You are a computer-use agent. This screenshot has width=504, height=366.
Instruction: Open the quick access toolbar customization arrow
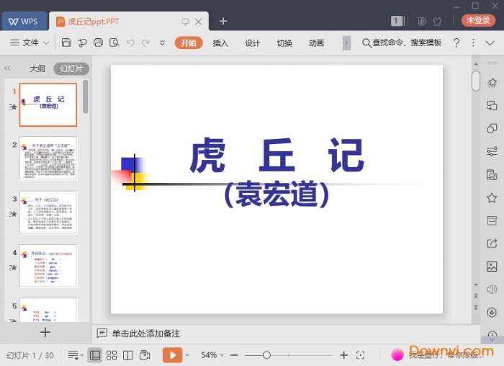click(162, 43)
